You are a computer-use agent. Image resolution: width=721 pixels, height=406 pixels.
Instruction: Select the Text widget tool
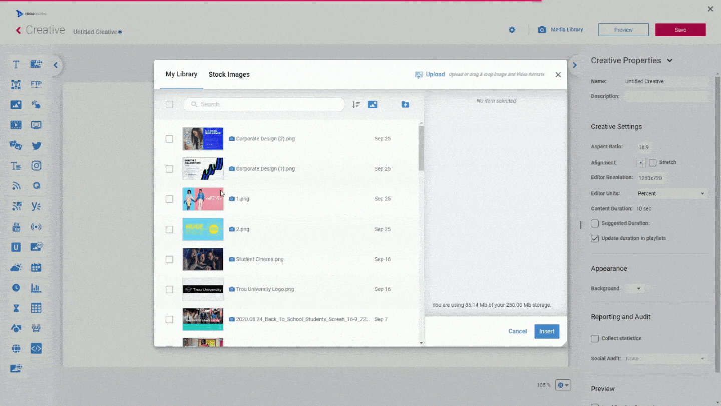click(x=16, y=64)
